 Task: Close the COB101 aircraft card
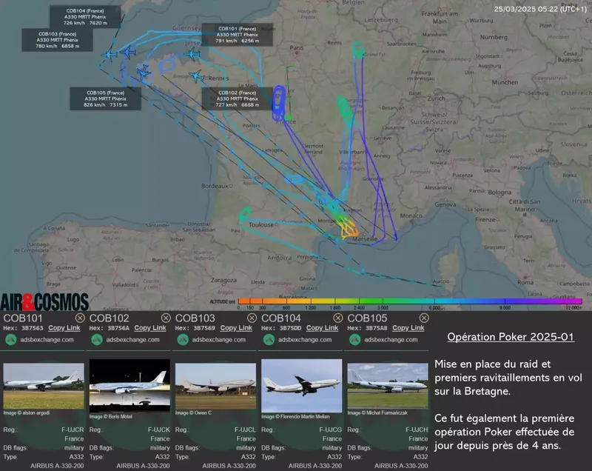pyautogui.click(x=79, y=318)
